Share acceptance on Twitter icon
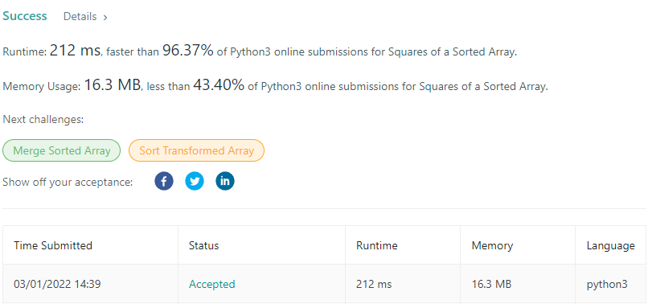This screenshot has width=648, height=304. (x=195, y=181)
